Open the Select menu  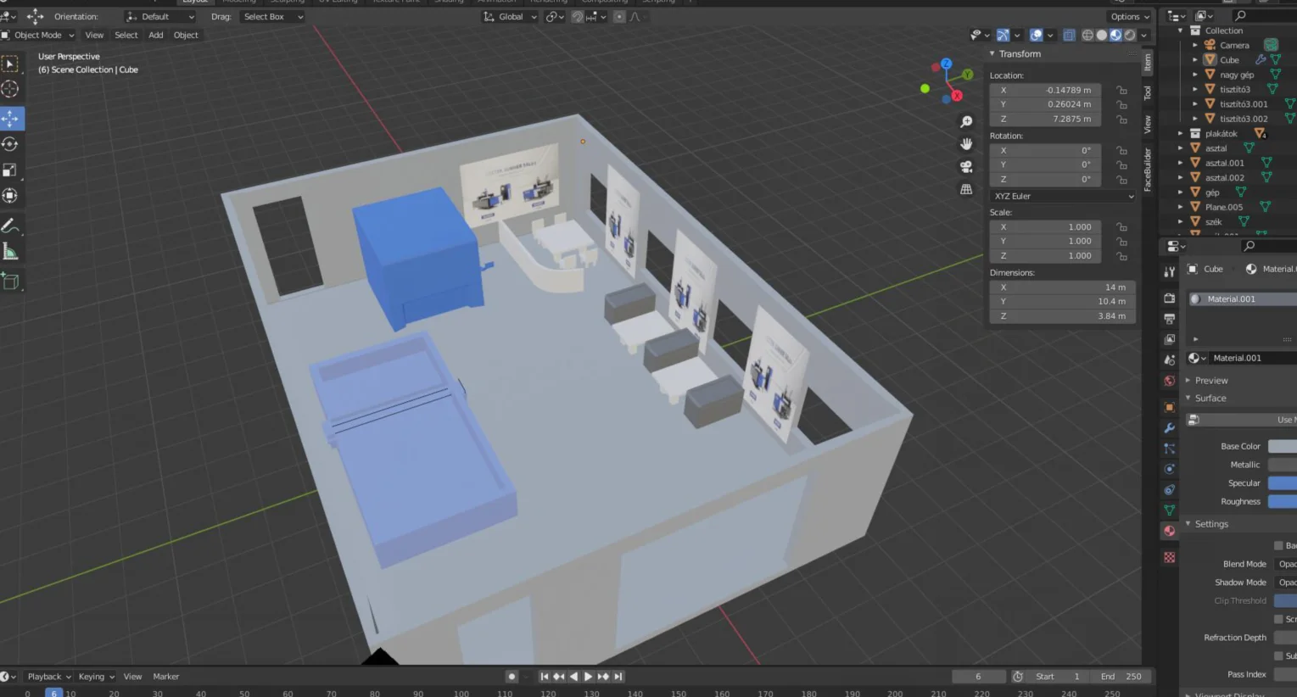point(126,35)
